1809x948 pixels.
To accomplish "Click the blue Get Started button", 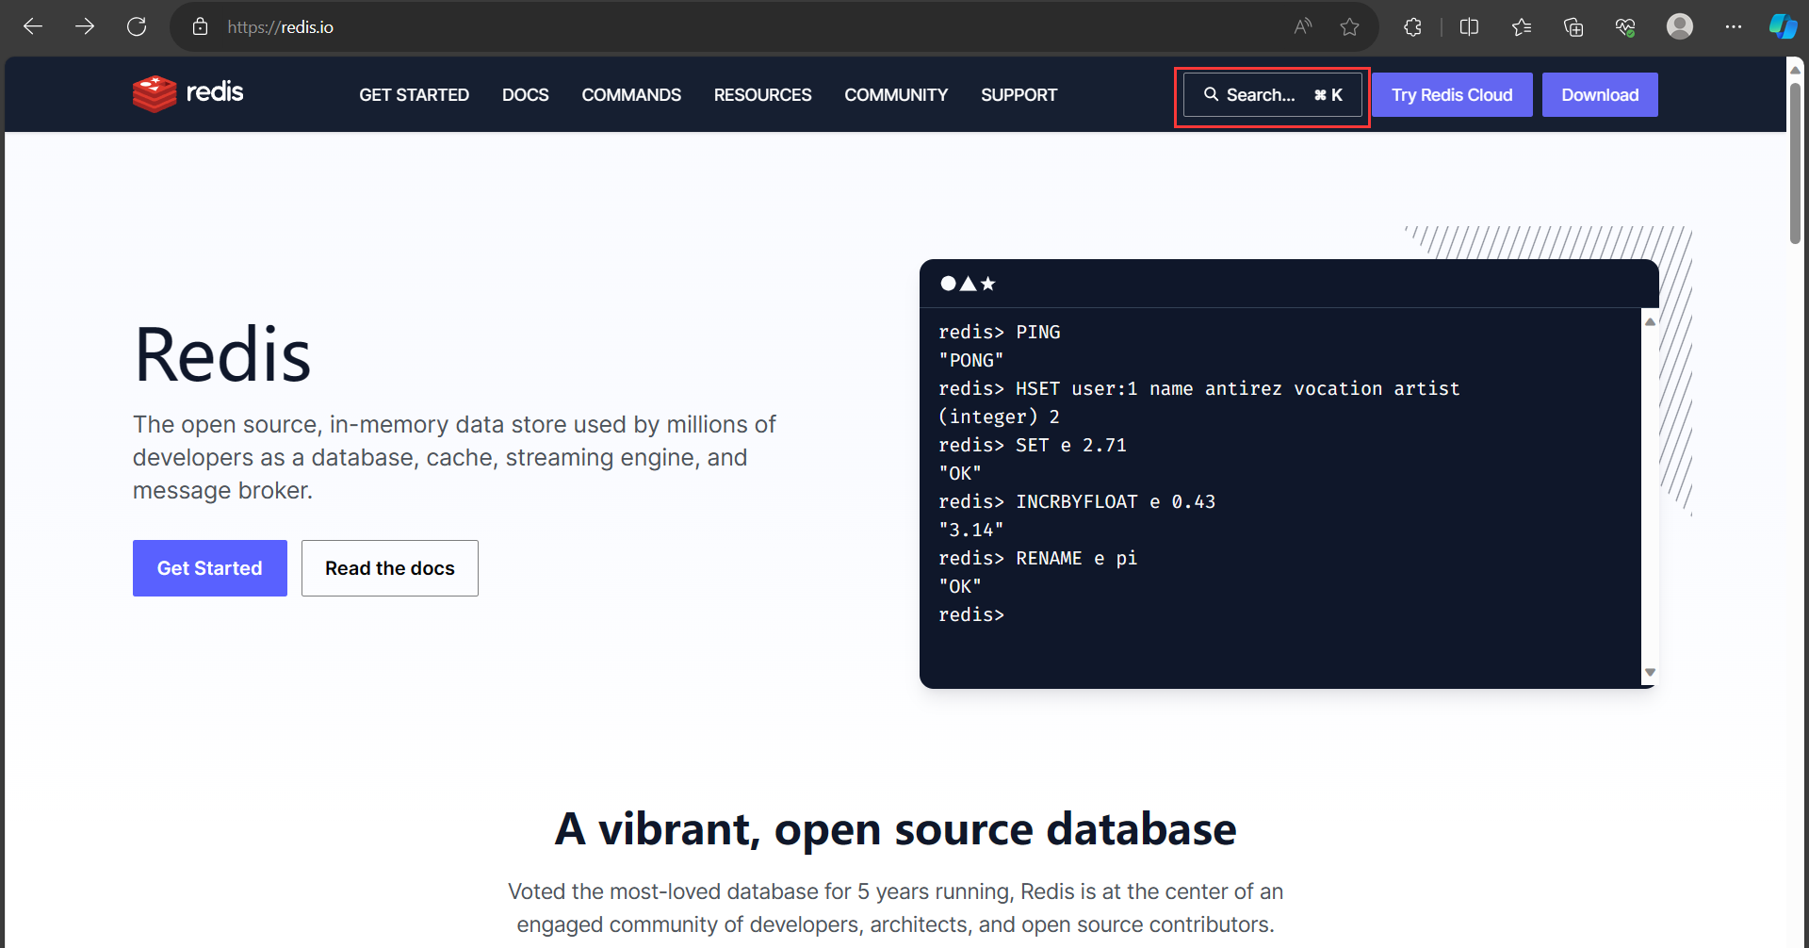I will pos(210,568).
